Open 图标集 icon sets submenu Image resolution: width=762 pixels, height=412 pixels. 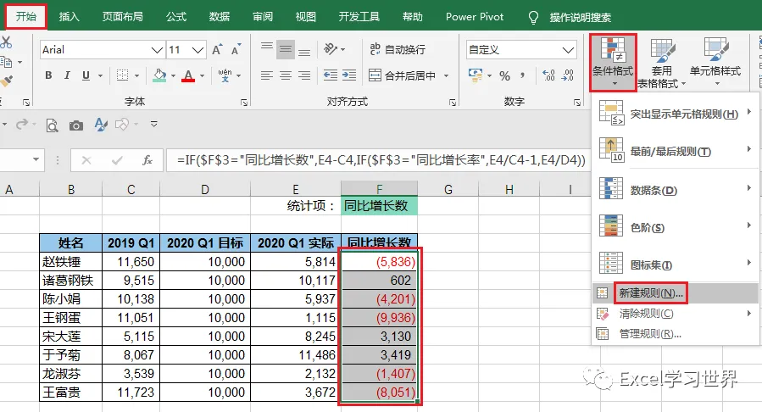click(676, 264)
